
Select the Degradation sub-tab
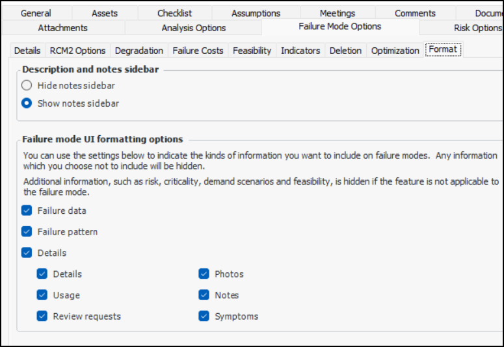tap(139, 51)
